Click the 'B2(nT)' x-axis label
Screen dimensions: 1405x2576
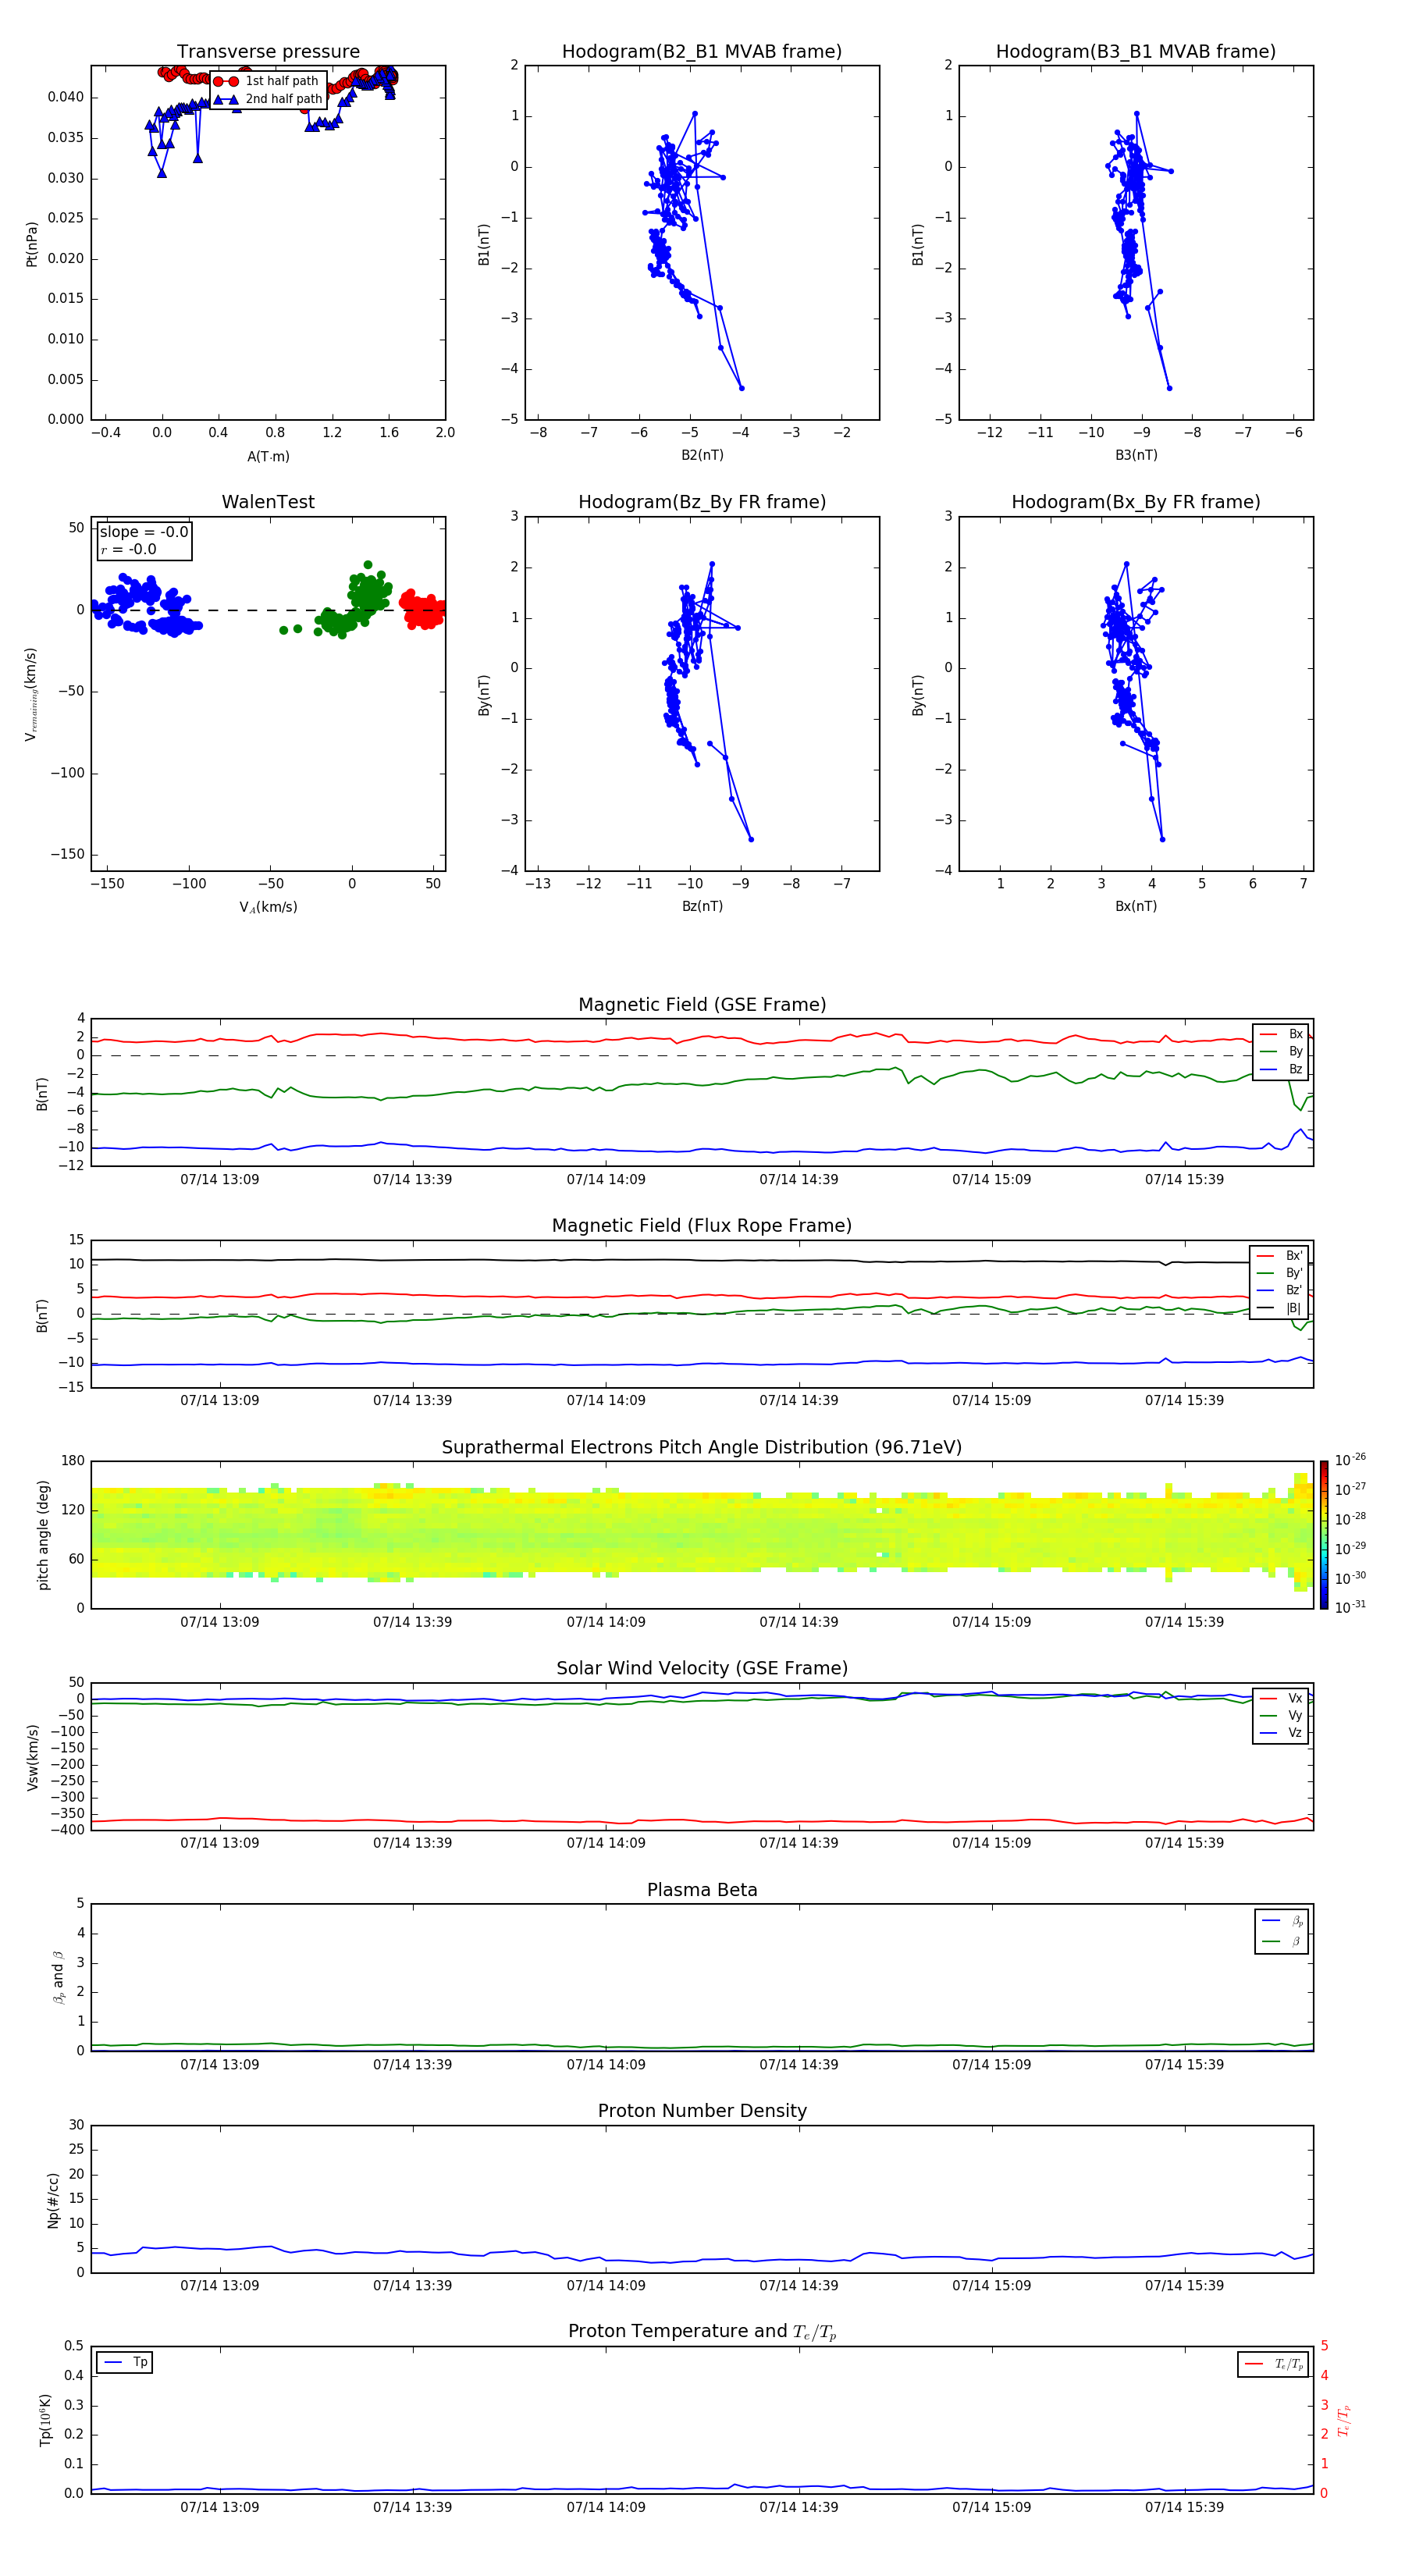click(702, 455)
